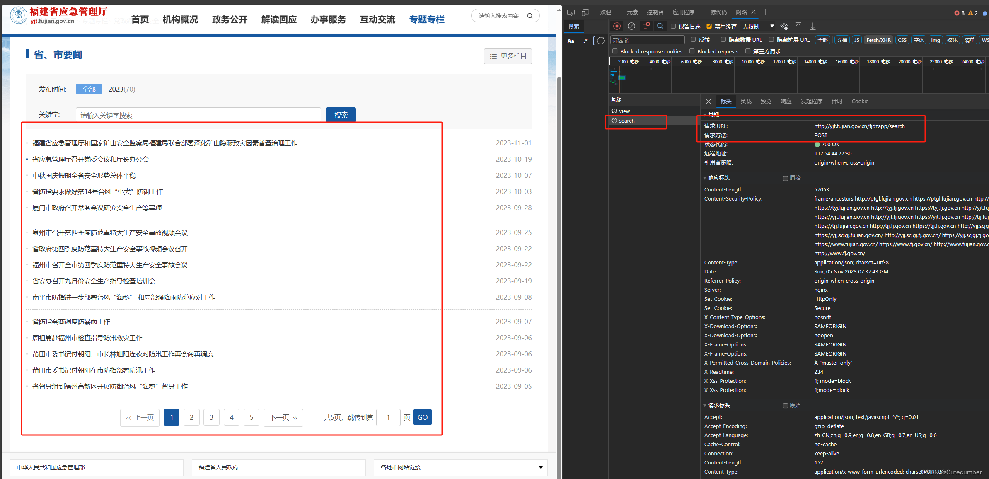Add a new DevTools tab with plus icon

tap(766, 12)
